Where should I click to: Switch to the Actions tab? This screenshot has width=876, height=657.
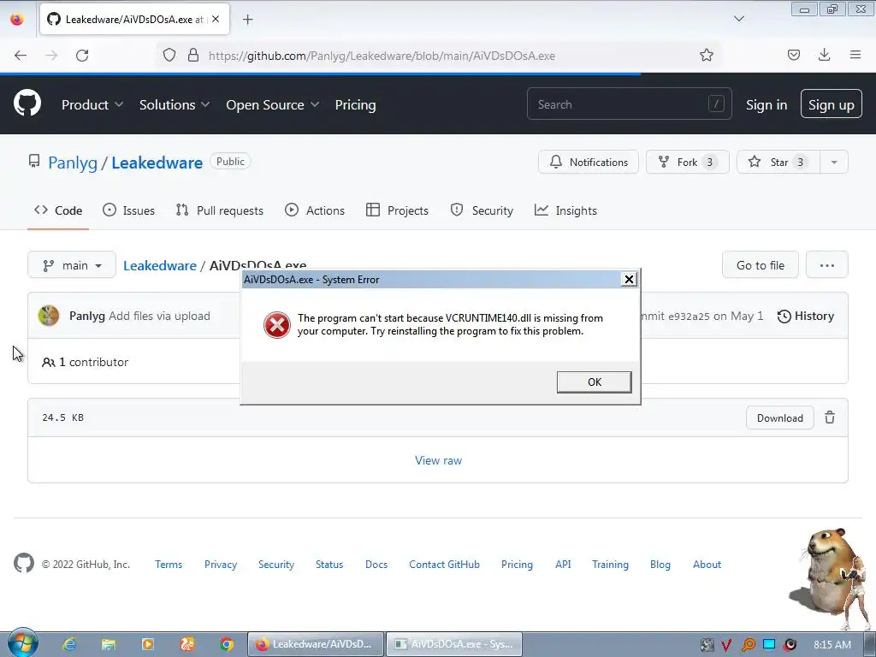click(x=315, y=210)
